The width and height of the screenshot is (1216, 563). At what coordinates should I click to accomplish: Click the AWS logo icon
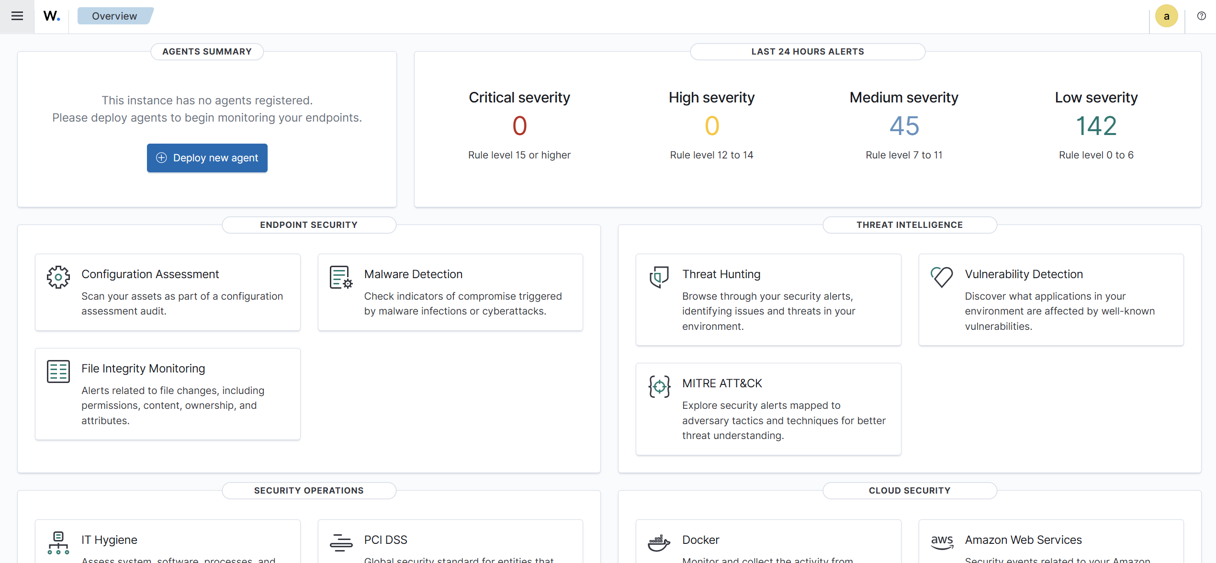pos(941,542)
